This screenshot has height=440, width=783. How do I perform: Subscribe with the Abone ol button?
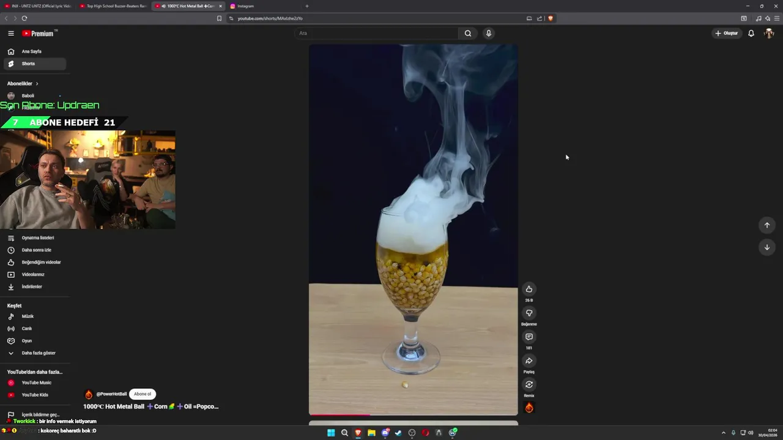click(x=143, y=394)
